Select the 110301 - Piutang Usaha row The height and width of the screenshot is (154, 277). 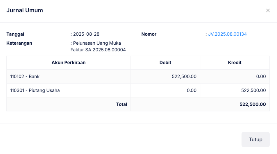pos(35,90)
